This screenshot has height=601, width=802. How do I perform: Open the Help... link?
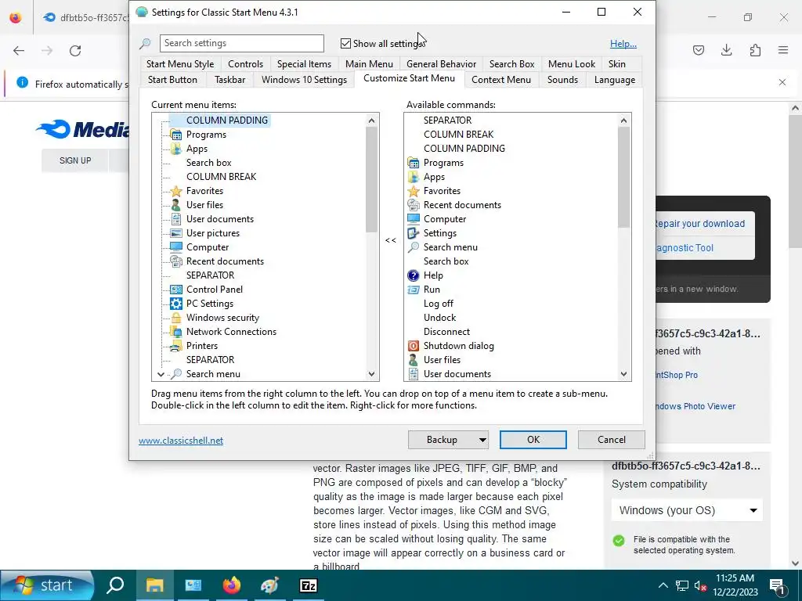pos(623,44)
